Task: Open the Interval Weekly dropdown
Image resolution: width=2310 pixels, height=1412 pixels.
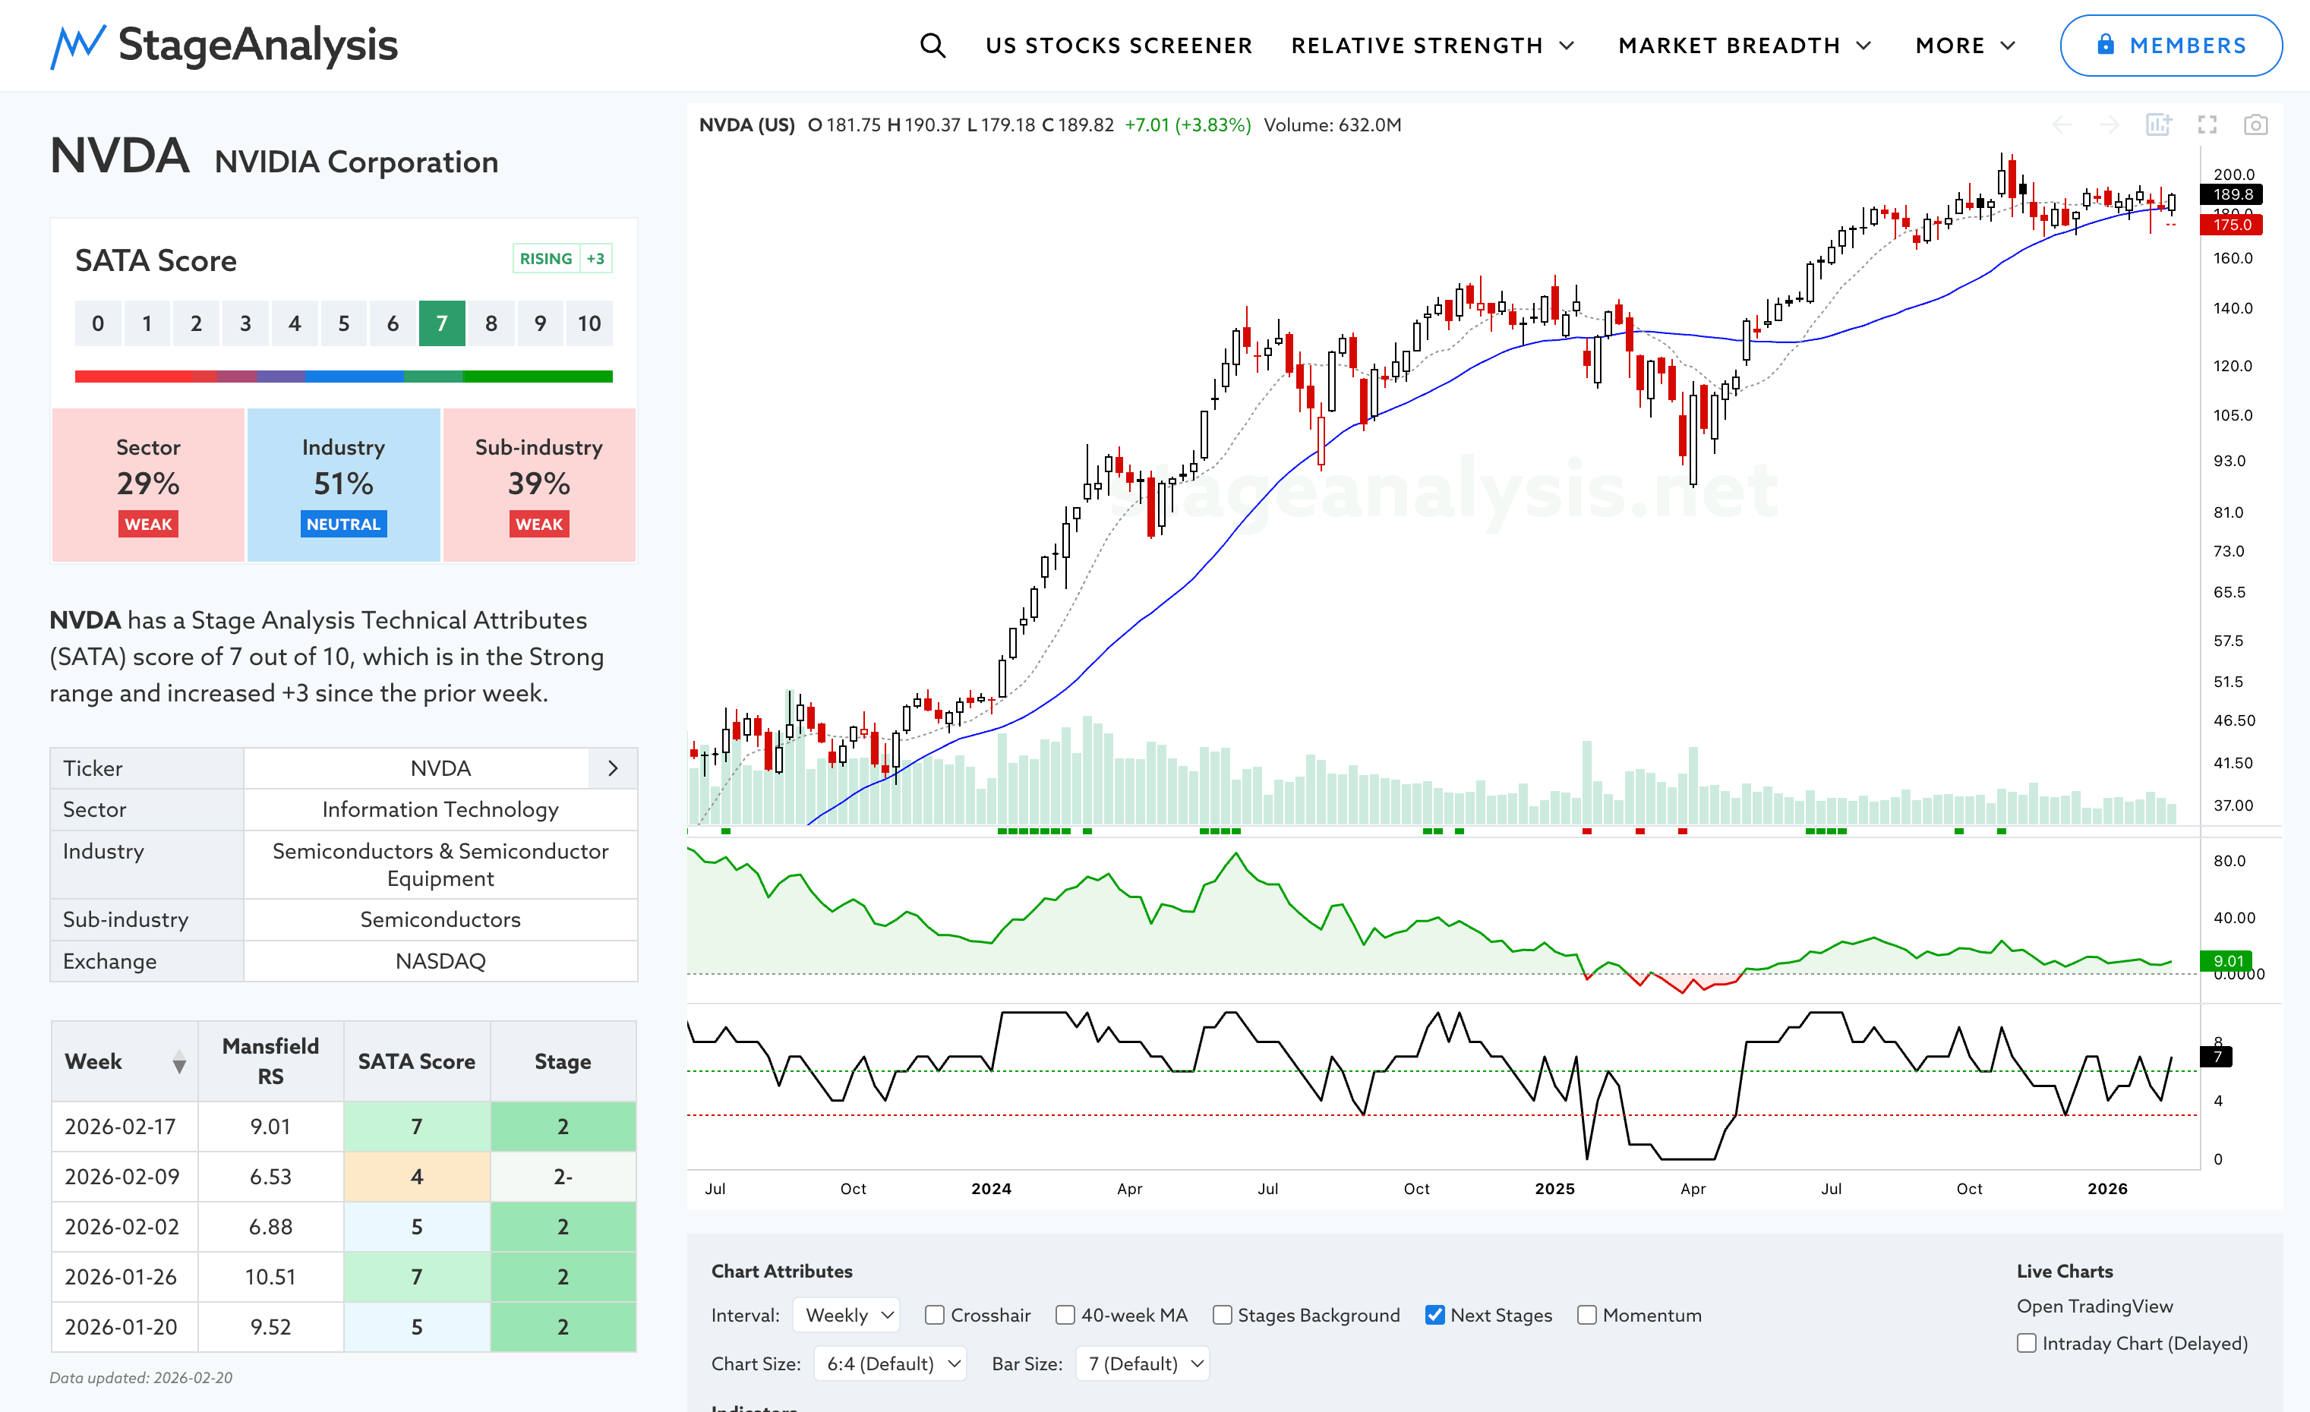Action: point(847,1315)
